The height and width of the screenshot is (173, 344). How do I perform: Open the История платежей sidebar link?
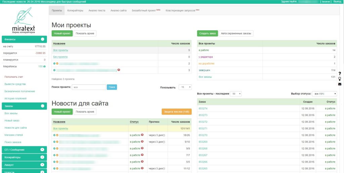tap(15, 99)
